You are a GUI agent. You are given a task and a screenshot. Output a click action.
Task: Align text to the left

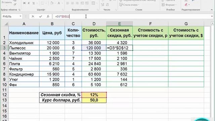tap(68, 3)
